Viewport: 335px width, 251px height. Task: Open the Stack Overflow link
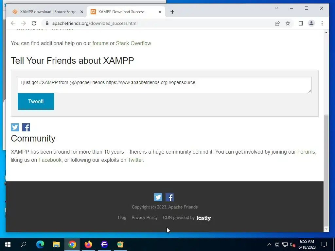coord(133,43)
